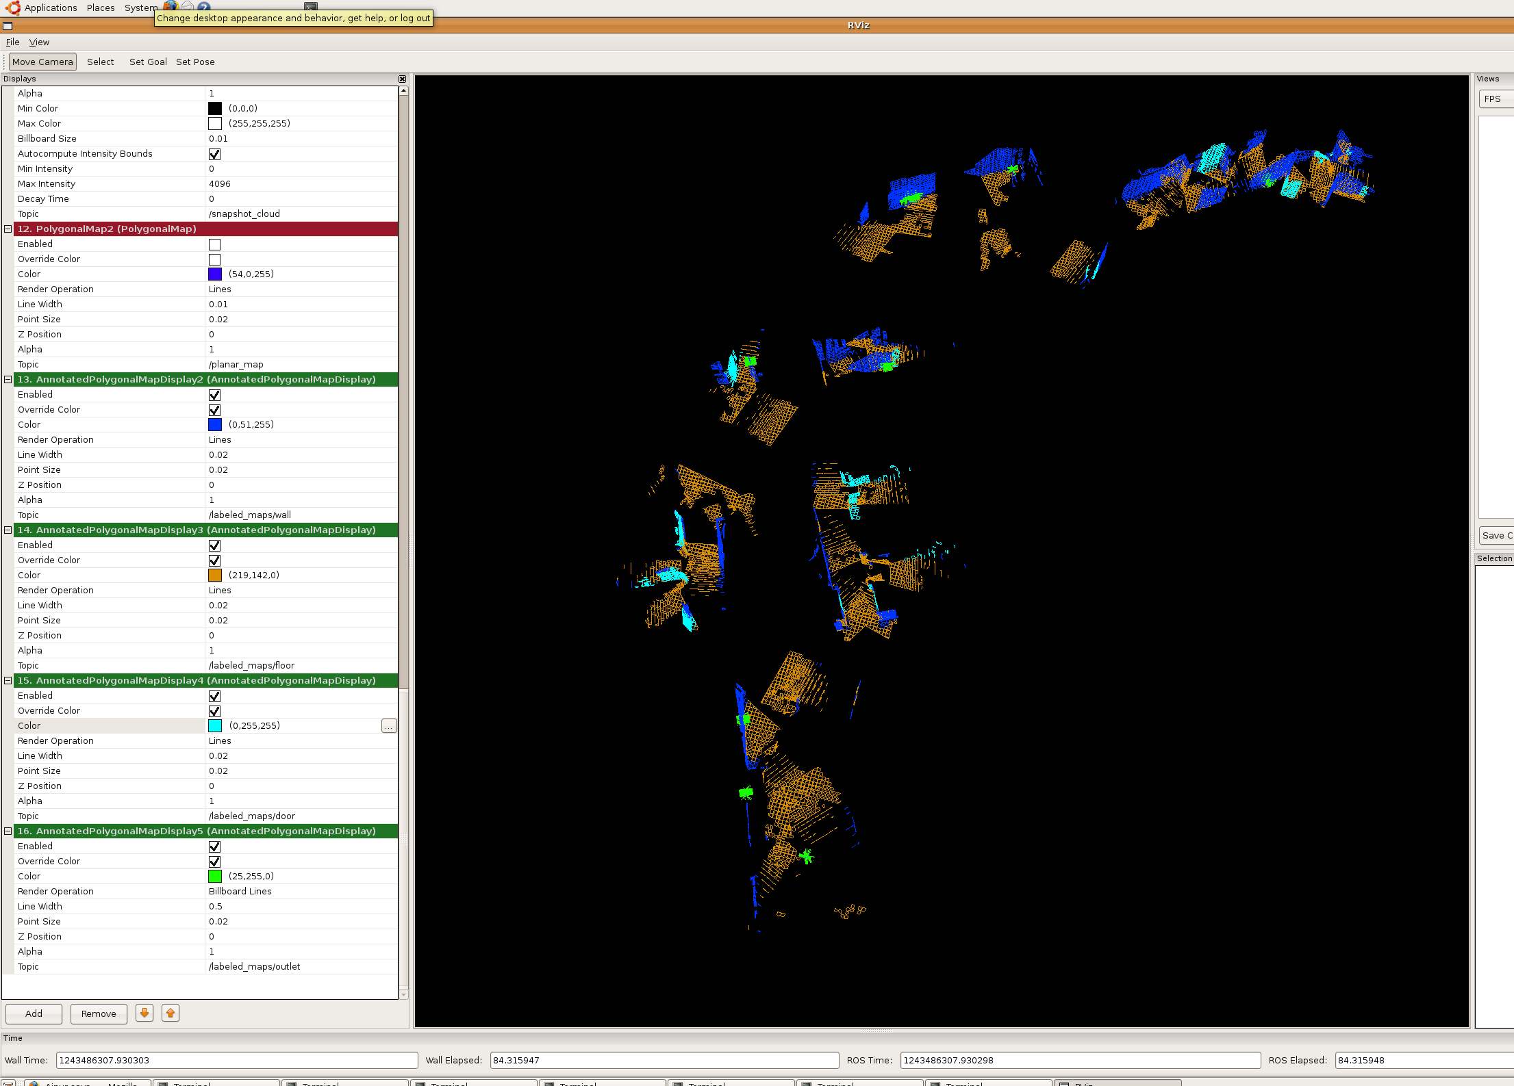
Task: Click the /snapshot_cloud topic value
Action: [244, 214]
